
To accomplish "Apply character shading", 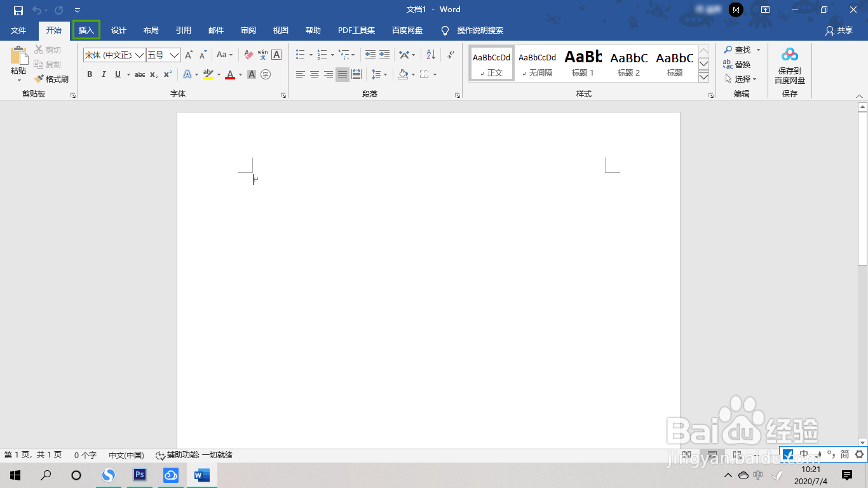I will (252, 74).
